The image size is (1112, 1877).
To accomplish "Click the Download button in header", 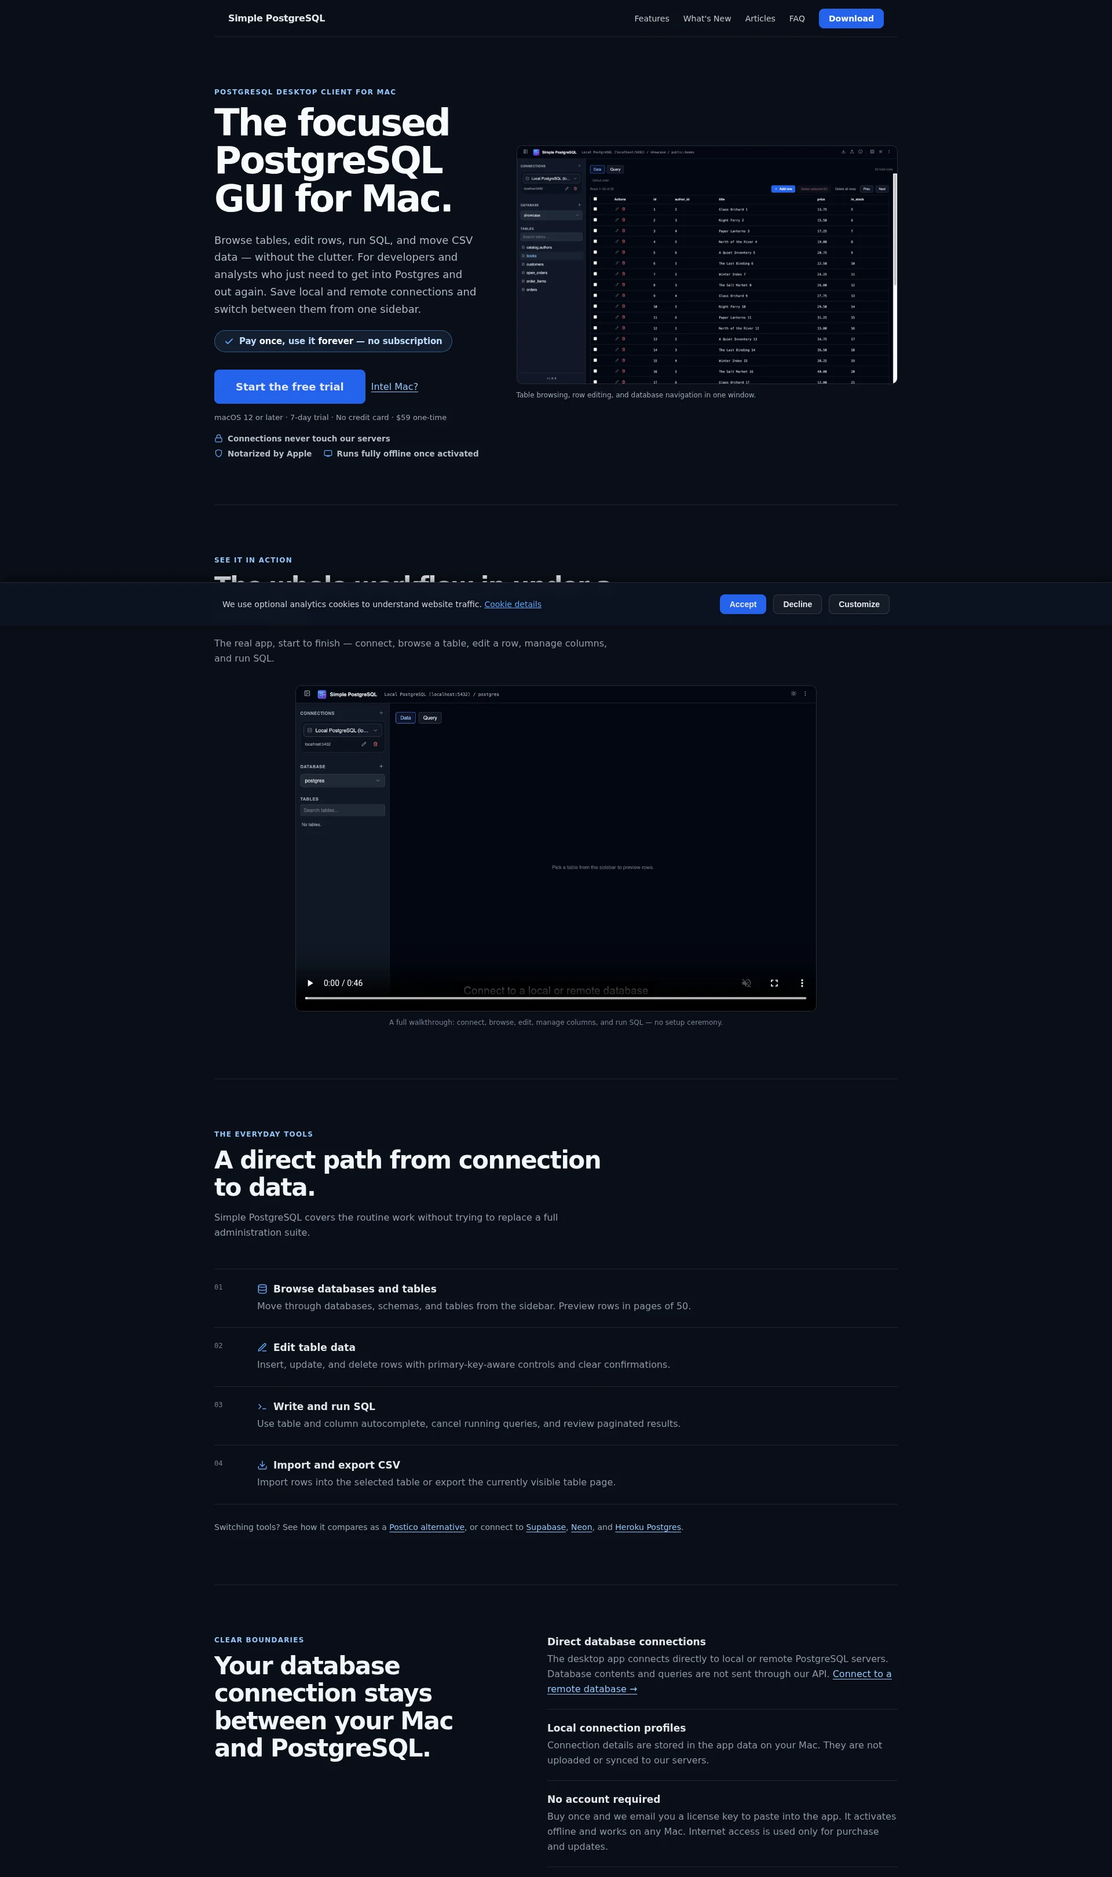I will point(851,19).
